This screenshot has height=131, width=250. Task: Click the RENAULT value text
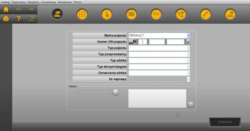(137, 35)
